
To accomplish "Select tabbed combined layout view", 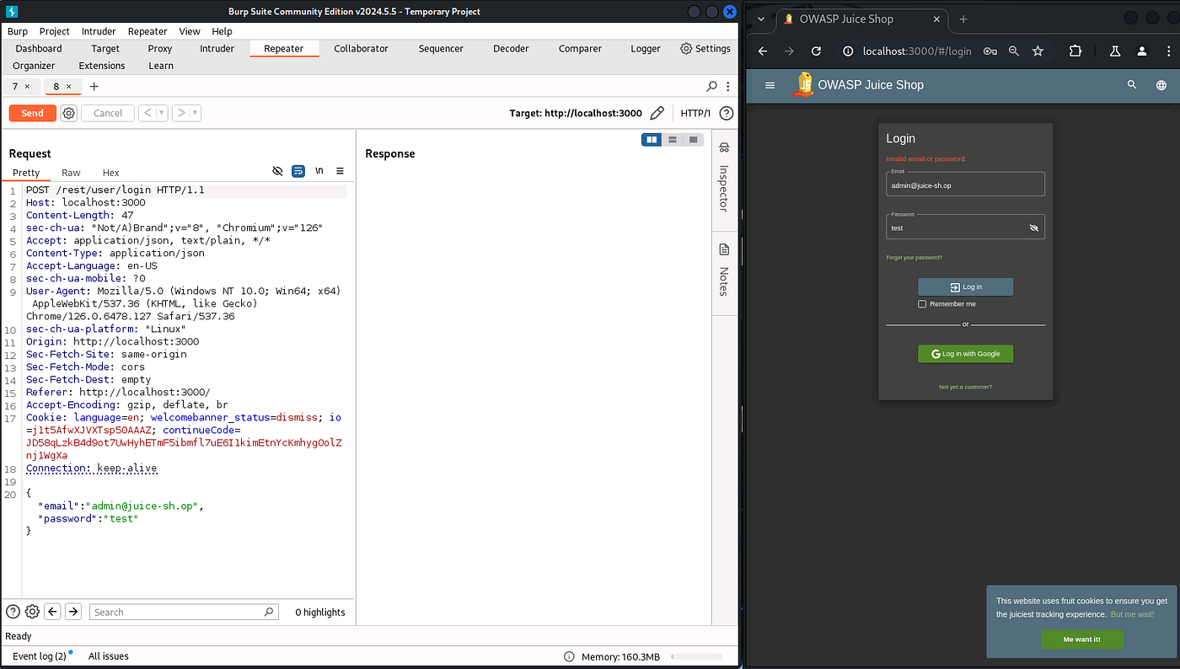I will click(694, 140).
